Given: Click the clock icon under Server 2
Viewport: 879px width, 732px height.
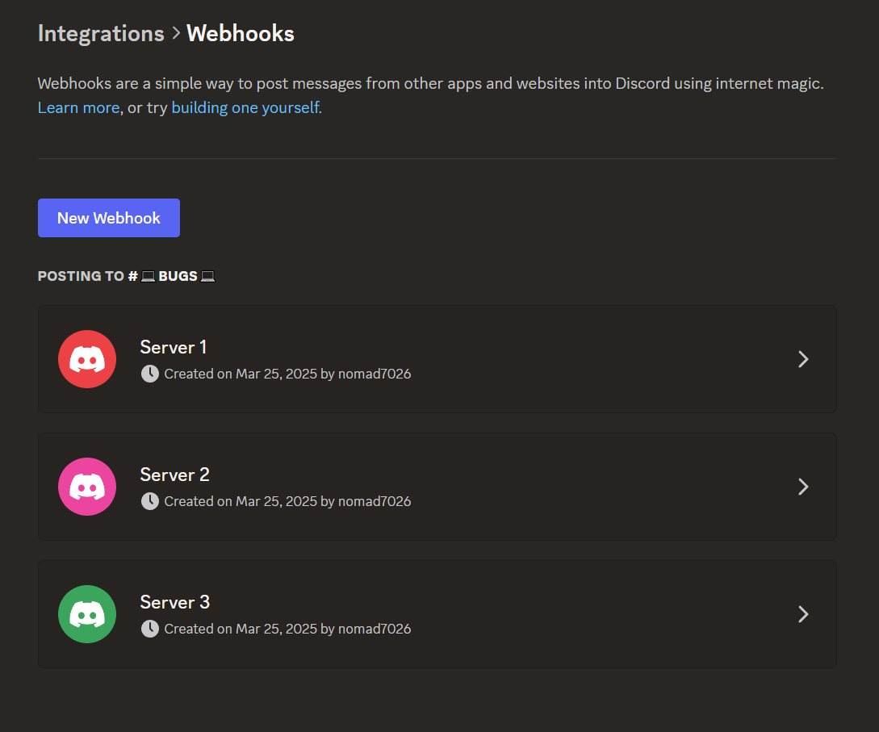Looking at the screenshot, I should pyautogui.click(x=150, y=501).
